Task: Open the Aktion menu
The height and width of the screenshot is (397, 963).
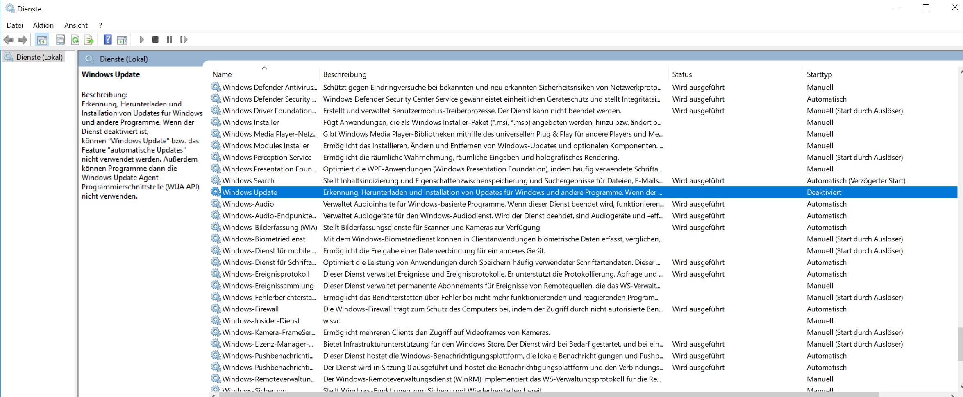Action: click(43, 25)
